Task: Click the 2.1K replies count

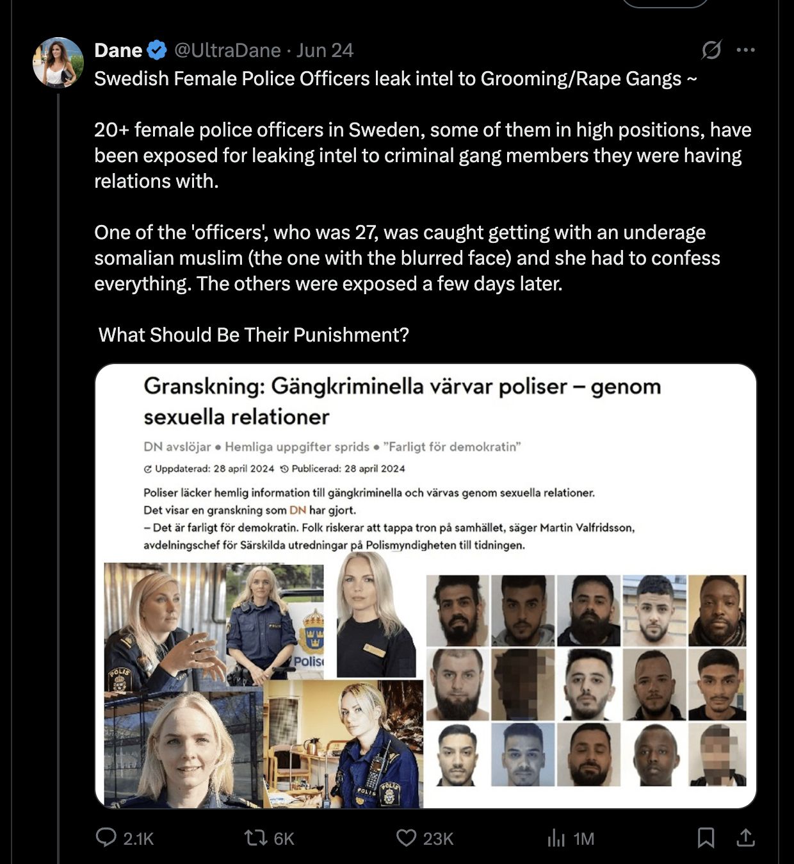Action: [138, 838]
